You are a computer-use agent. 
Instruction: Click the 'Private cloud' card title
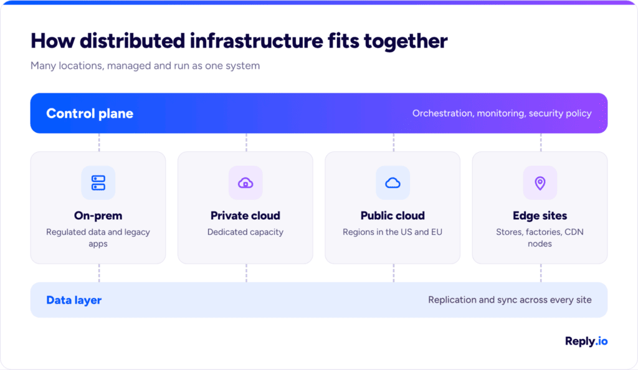(245, 216)
